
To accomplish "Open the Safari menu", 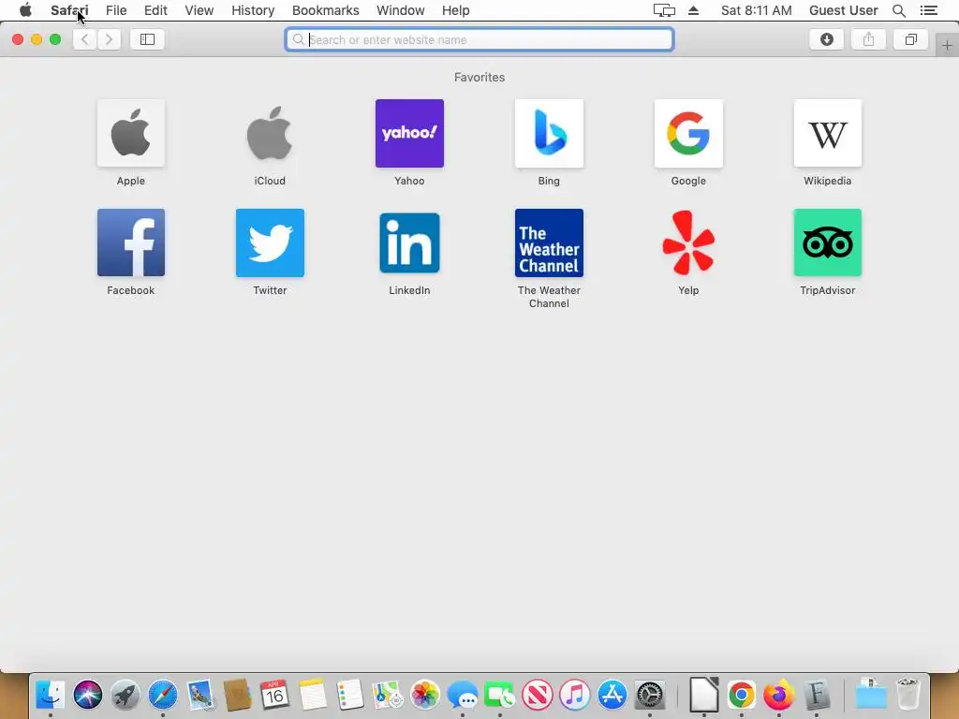I will click(x=69, y=10).
